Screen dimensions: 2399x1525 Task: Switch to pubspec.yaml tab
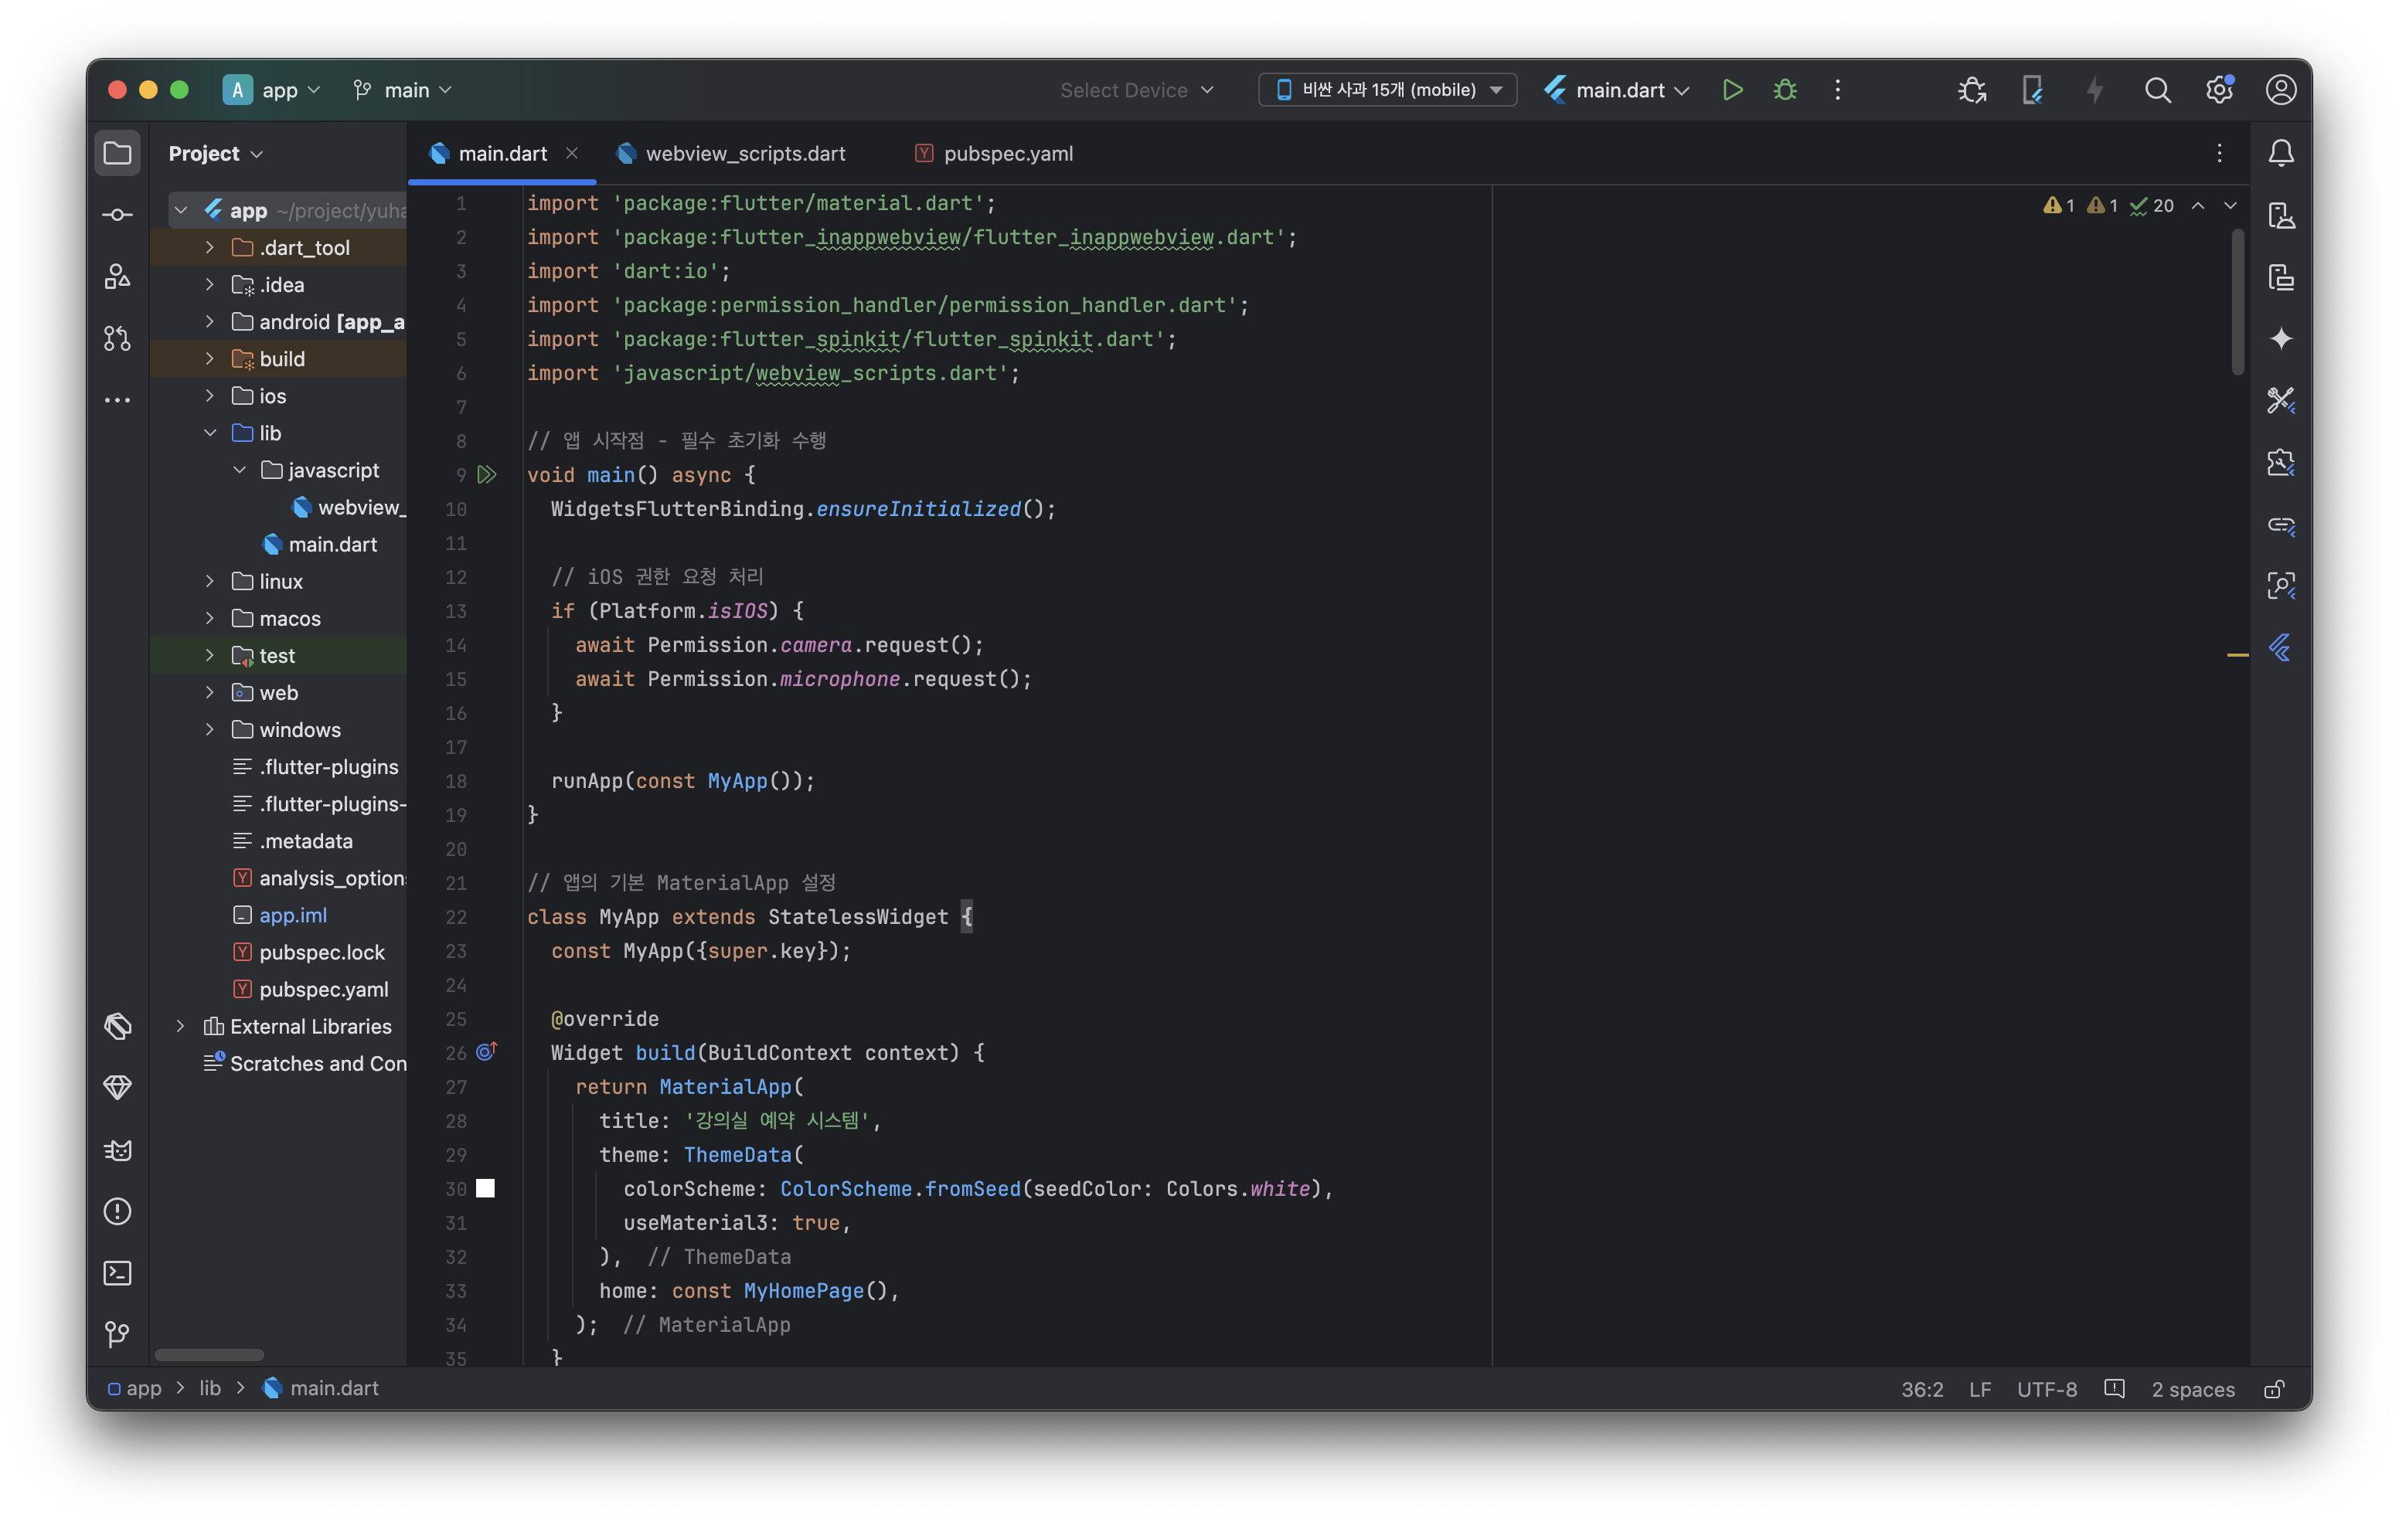[1007, 154]
